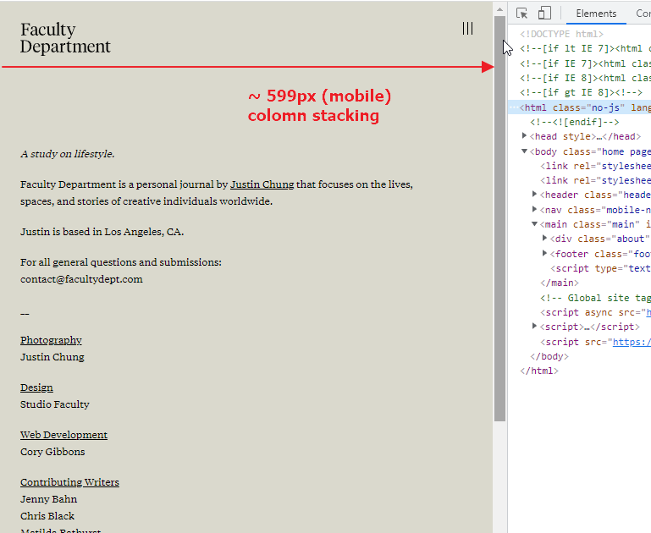Click the Contributing Writers heading link
Image resolution: width=651 pixels, height=533 pixels.
pos(69,482)
